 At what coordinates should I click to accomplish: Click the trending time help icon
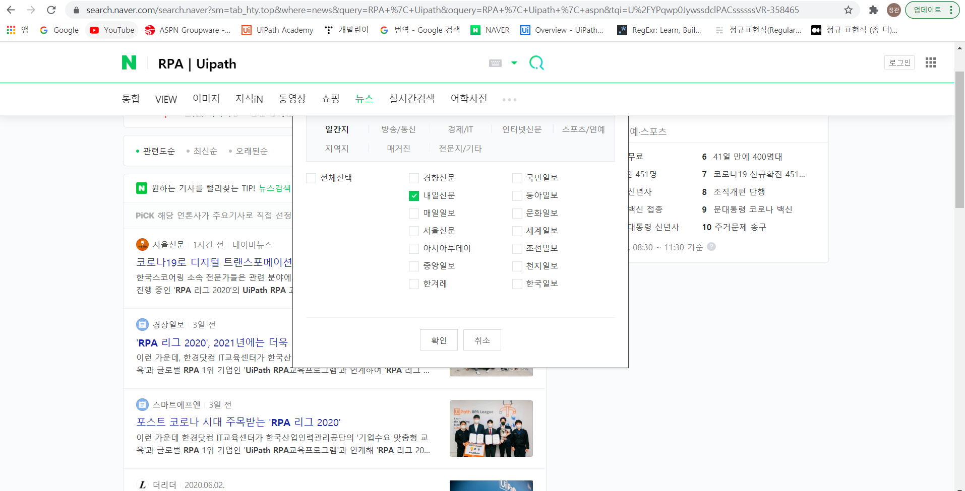(711, 247)
